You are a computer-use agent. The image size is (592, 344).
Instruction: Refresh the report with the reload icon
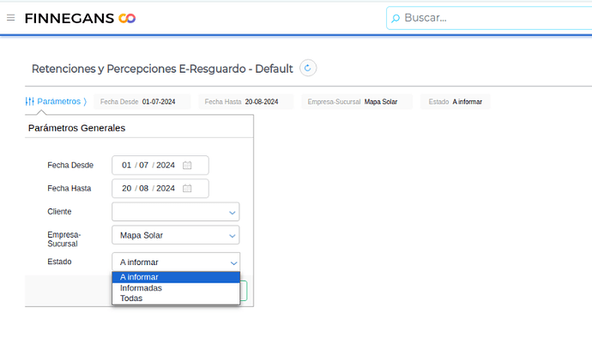(308, 68)
